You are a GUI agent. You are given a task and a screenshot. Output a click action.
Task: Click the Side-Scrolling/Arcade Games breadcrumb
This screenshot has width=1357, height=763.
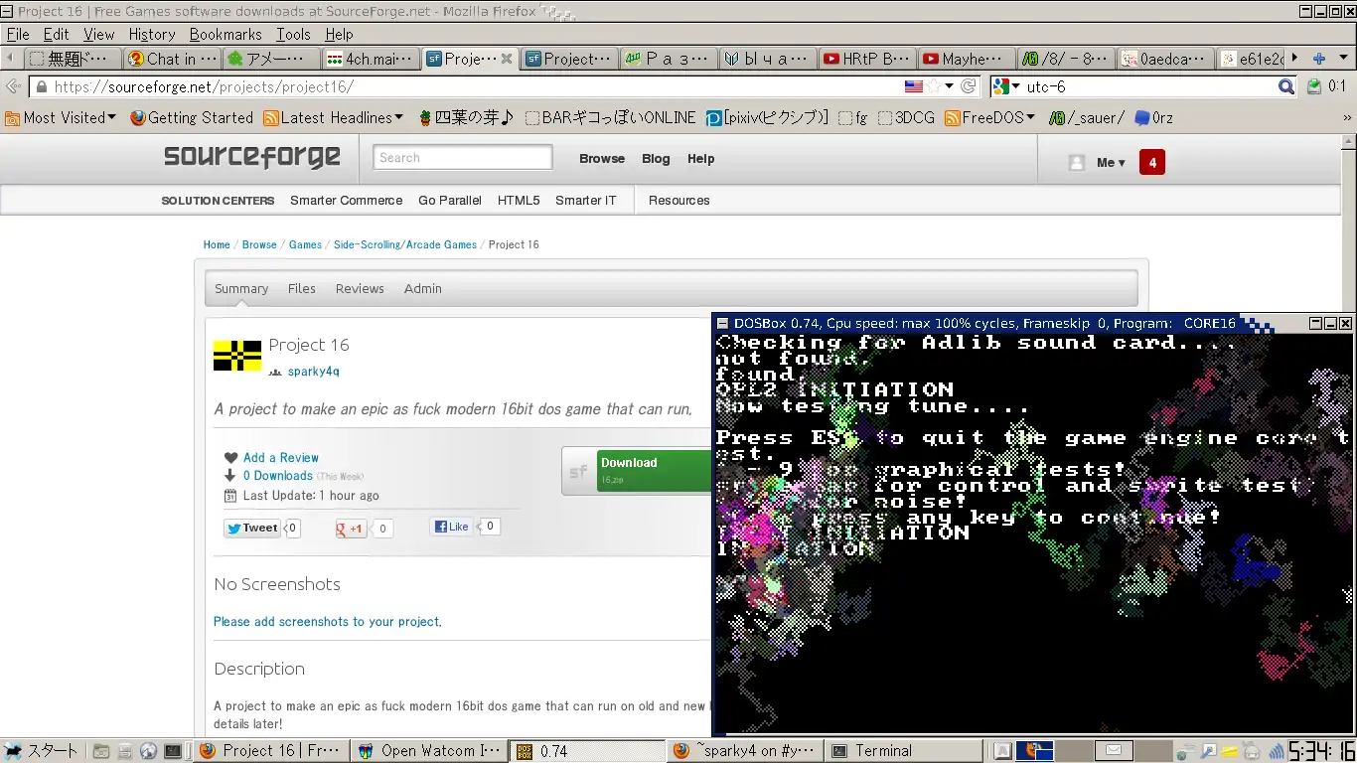[405, 244]
